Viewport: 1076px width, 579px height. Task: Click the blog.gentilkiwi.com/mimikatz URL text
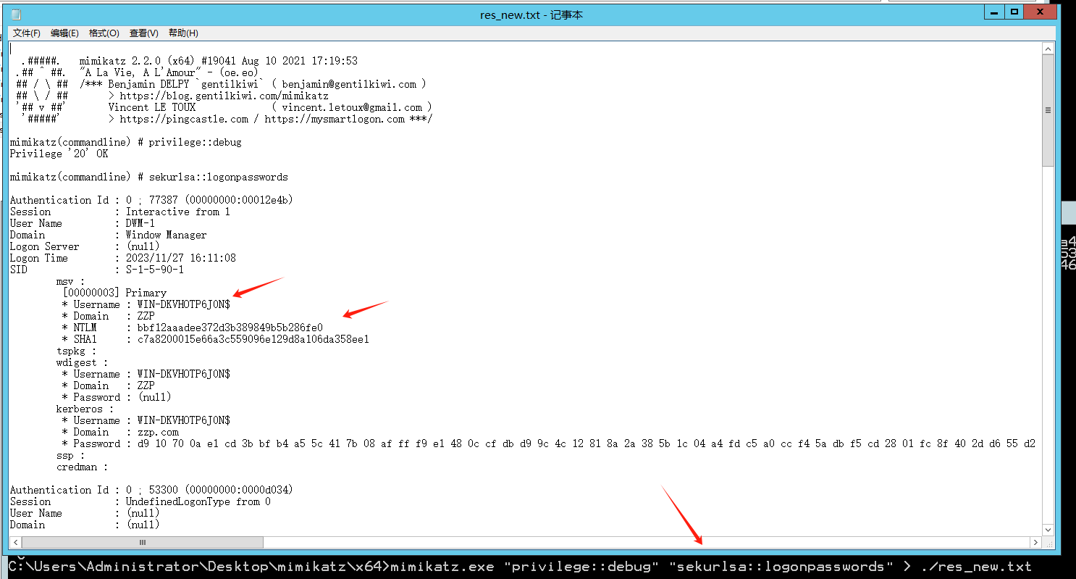[224, 96]
